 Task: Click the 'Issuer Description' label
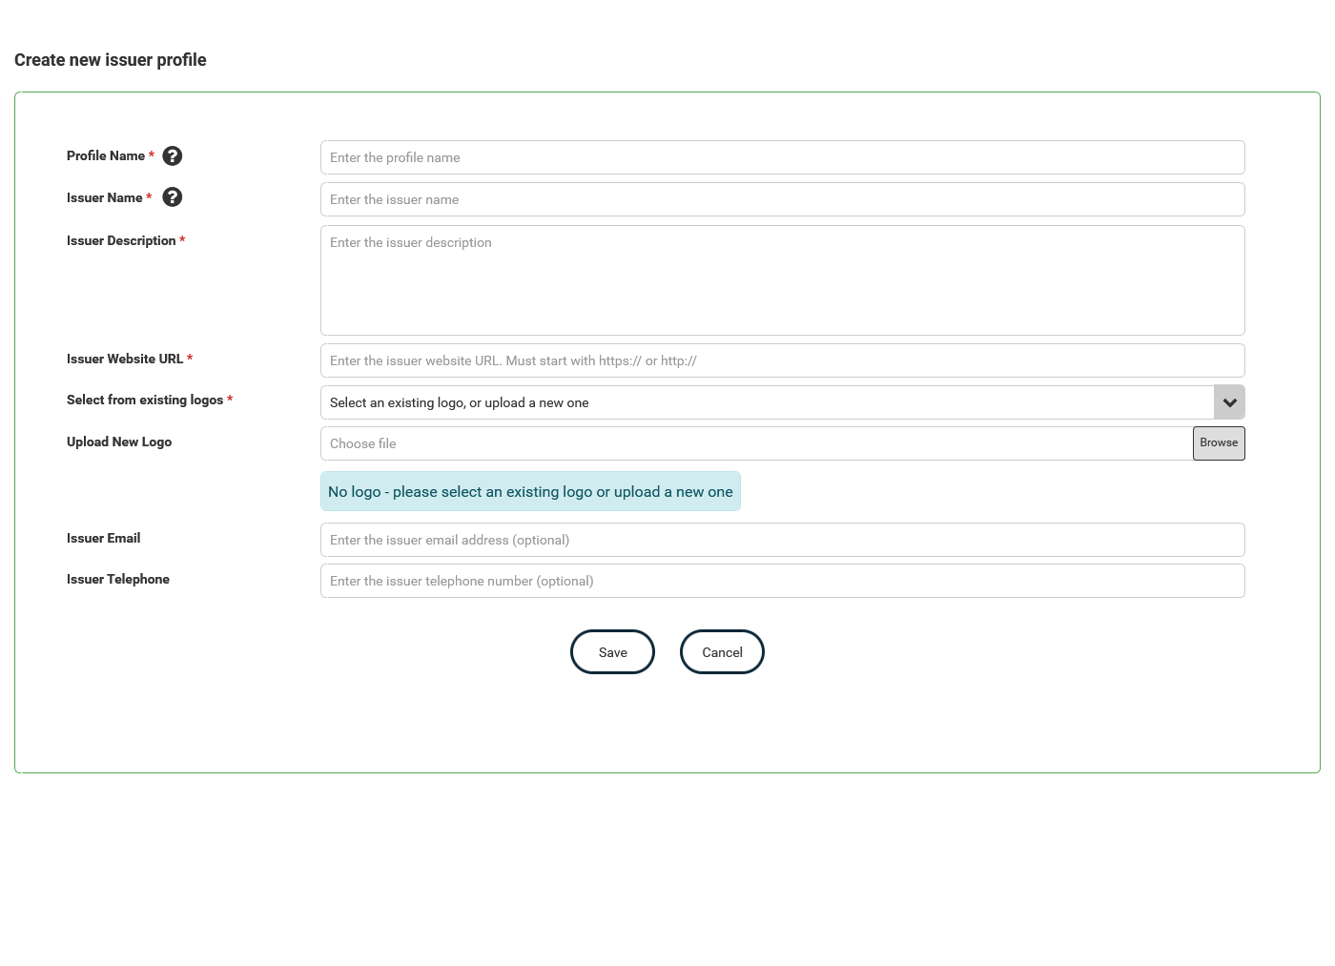(121, 240)
